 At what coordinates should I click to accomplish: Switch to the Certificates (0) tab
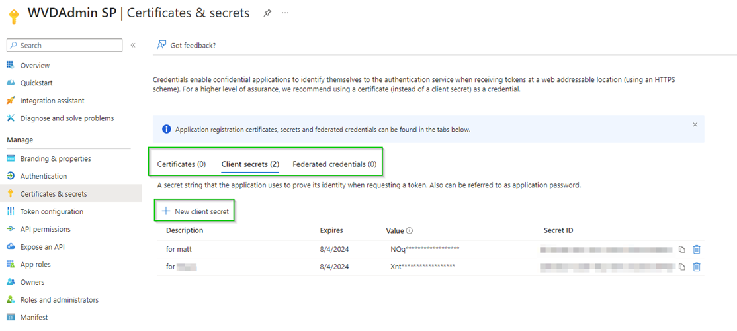[181, 164]
